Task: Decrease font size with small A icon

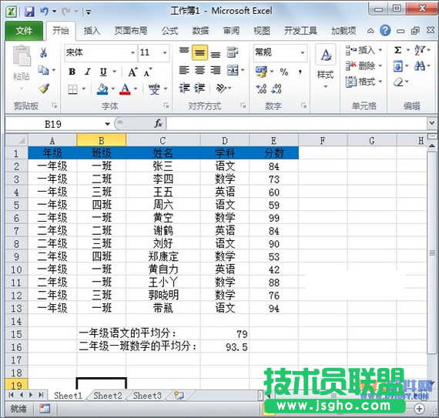Action: pyautogui.click(x=148, y=72)
